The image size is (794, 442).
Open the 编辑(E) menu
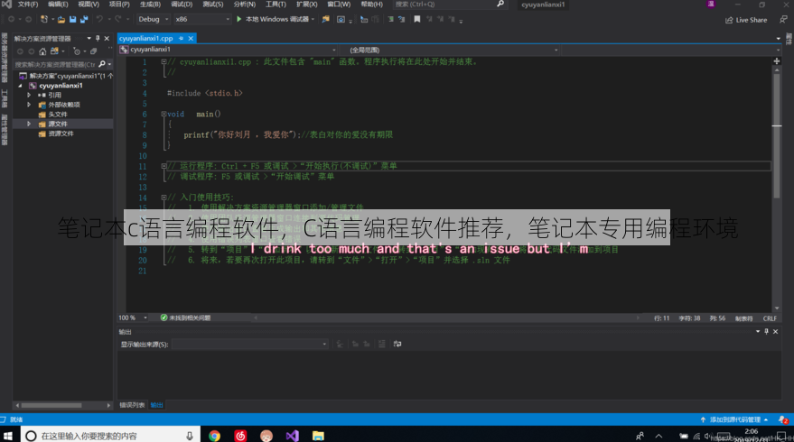click(x=58, y=4)
